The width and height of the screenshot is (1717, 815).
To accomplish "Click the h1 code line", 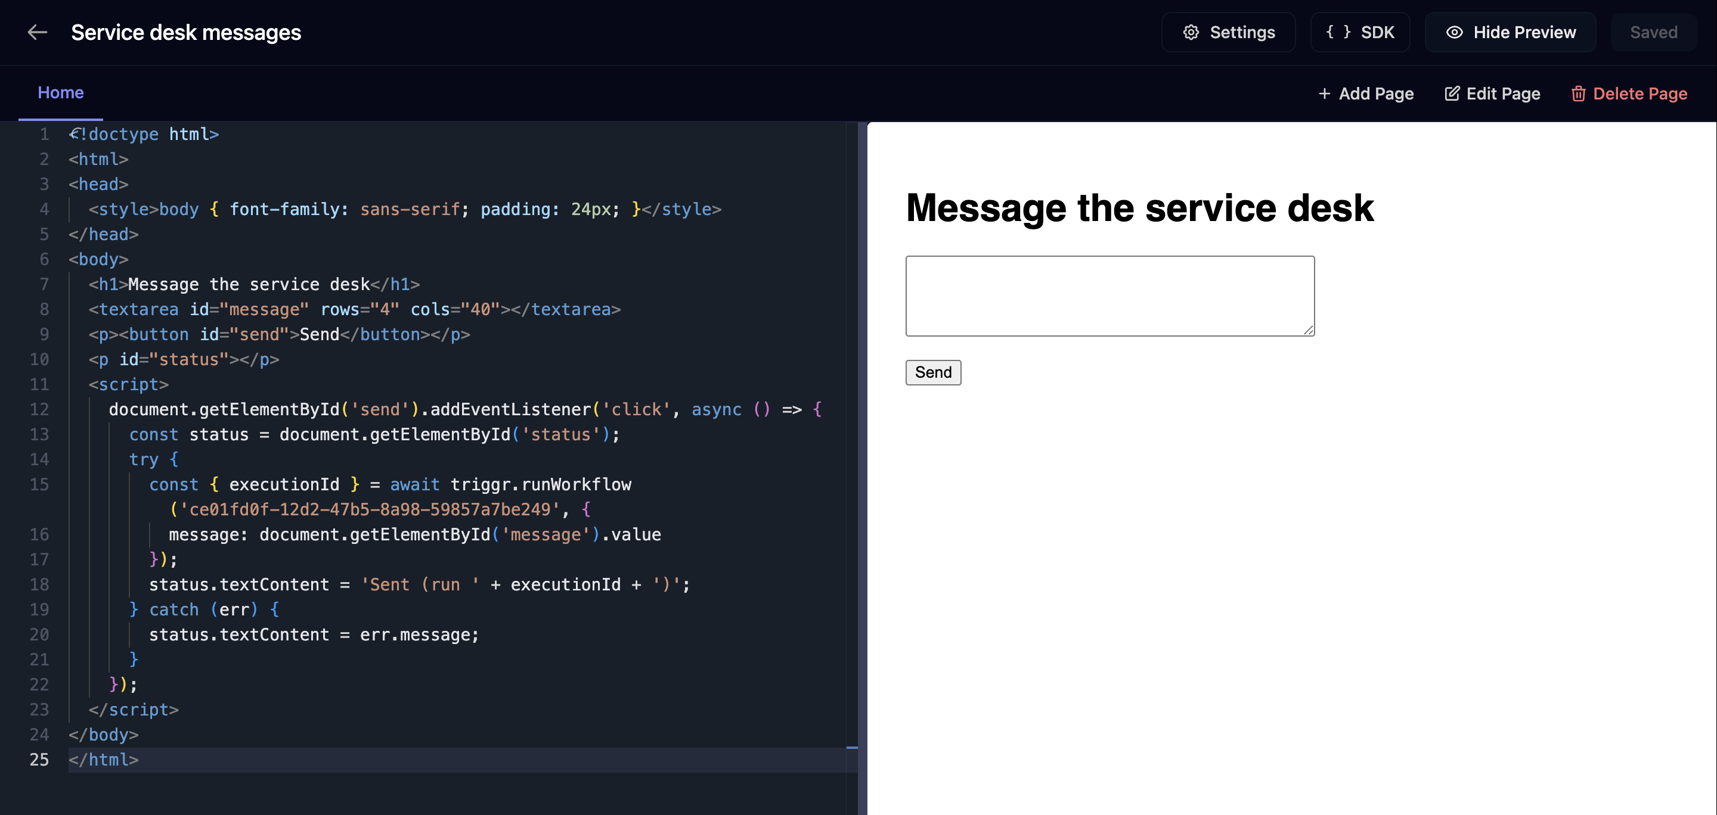I will click(254, 284).
